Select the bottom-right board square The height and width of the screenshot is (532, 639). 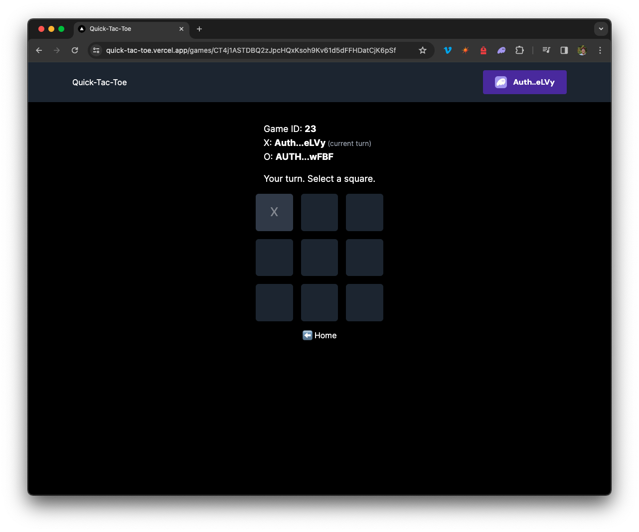pos(364,302)
